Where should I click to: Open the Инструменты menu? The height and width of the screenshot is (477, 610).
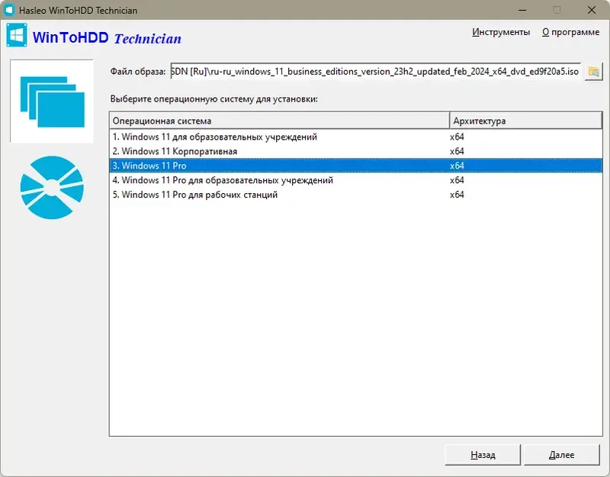click(x=501, y=32)
